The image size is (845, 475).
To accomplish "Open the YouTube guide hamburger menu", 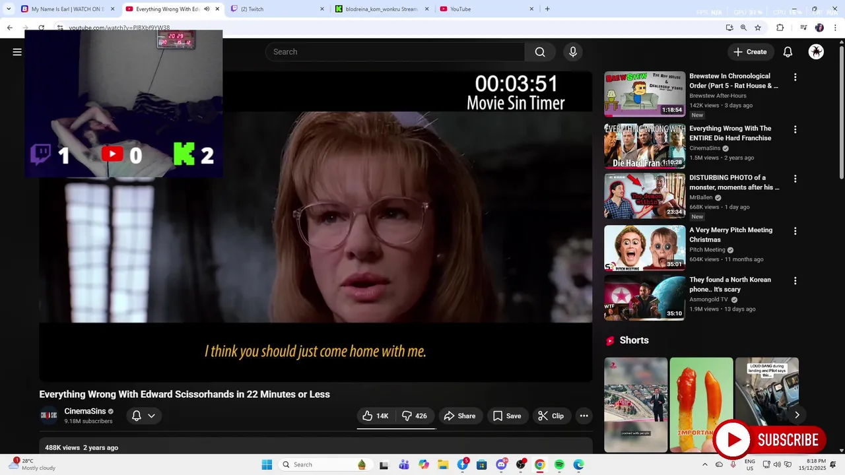I will [17, 52].
